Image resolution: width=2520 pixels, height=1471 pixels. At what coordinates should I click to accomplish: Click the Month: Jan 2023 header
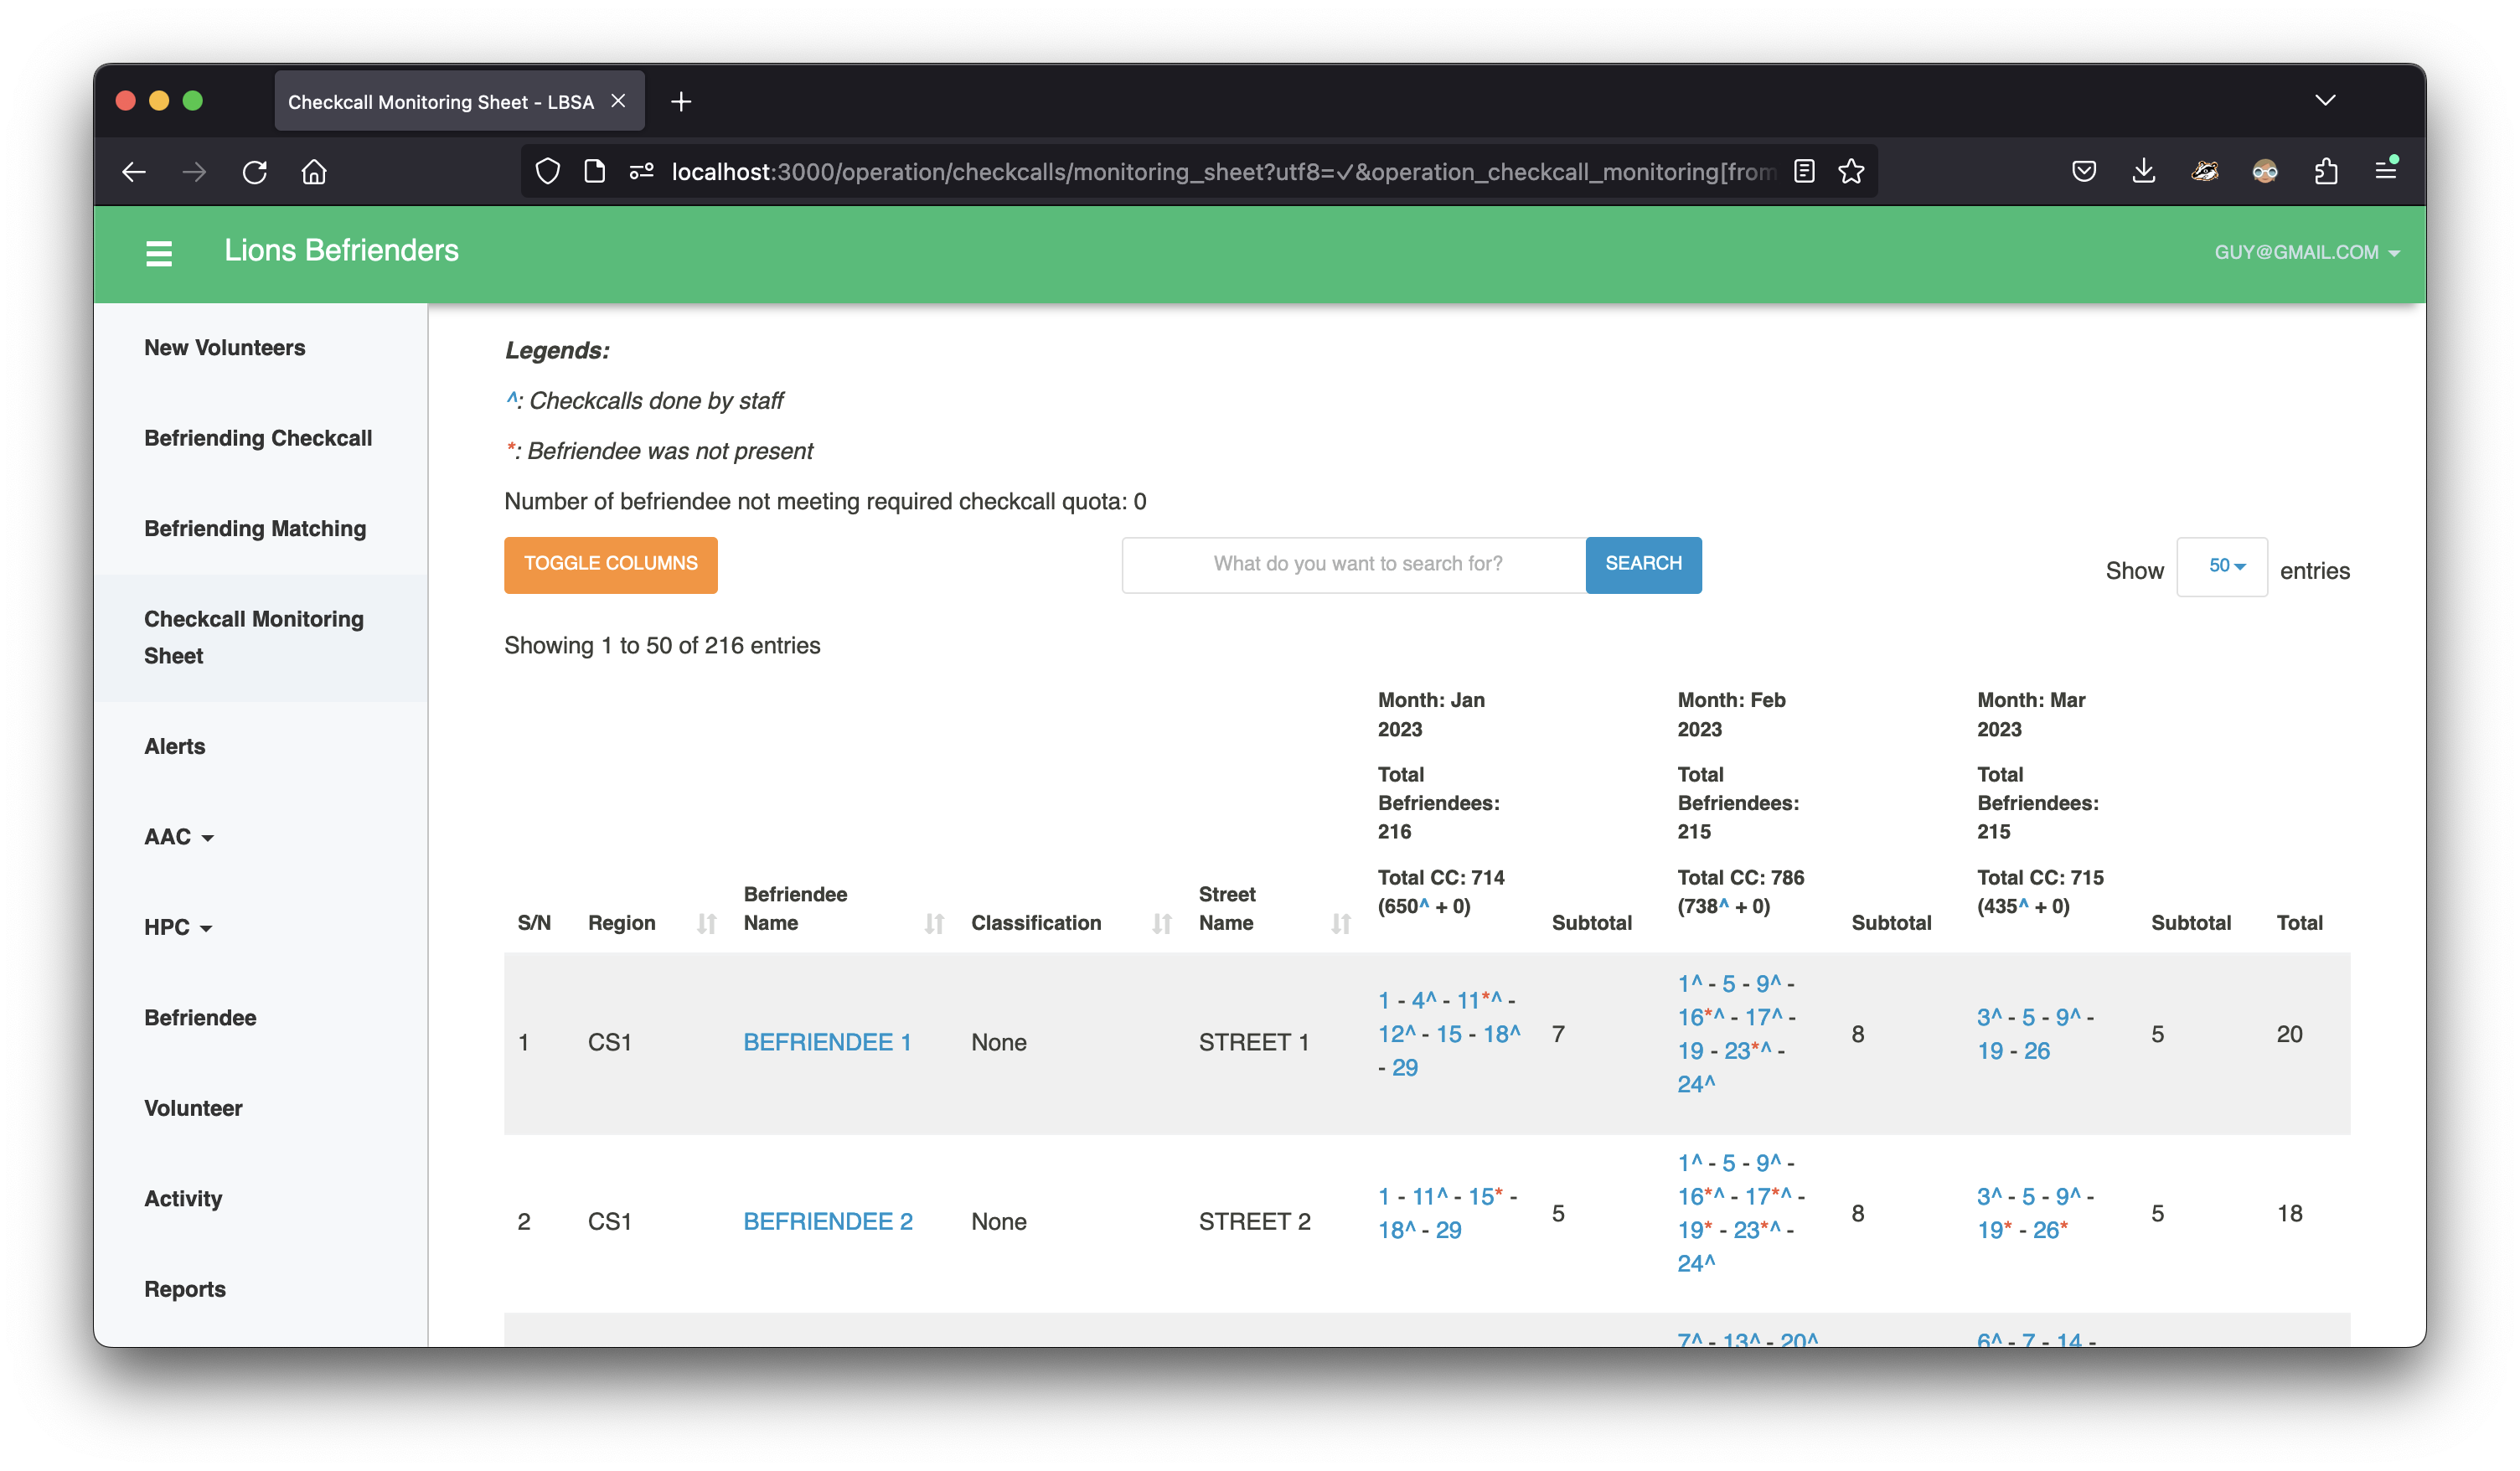click(x=1432, y=715)
